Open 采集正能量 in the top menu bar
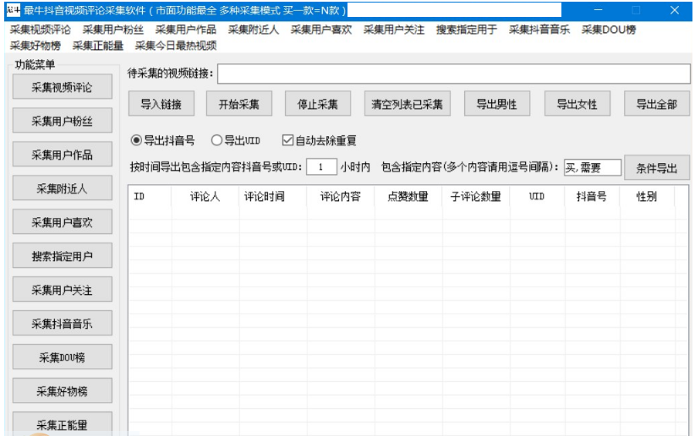Screen dimensions: 695x436 98,46
